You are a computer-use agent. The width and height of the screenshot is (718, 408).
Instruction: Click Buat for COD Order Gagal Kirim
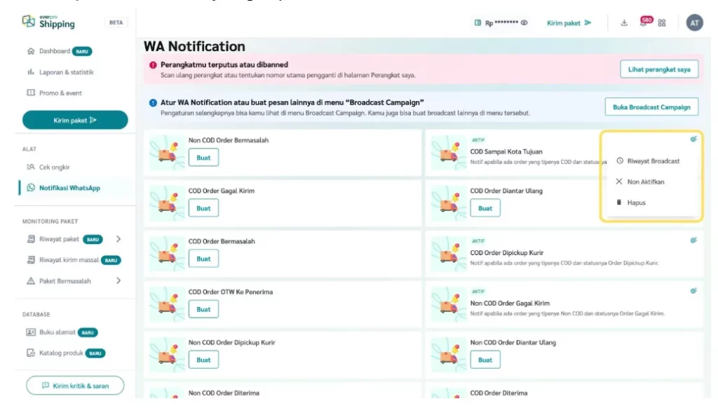click(203, 208)
